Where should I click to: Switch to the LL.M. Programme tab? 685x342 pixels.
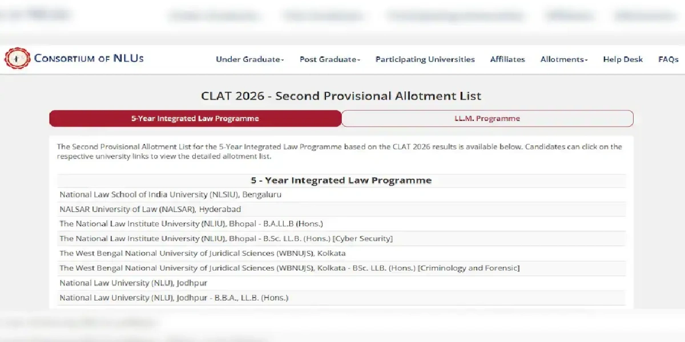click(487, 118)
